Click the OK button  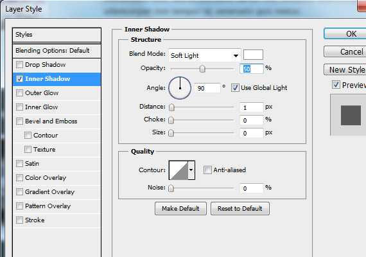[345, 34]
